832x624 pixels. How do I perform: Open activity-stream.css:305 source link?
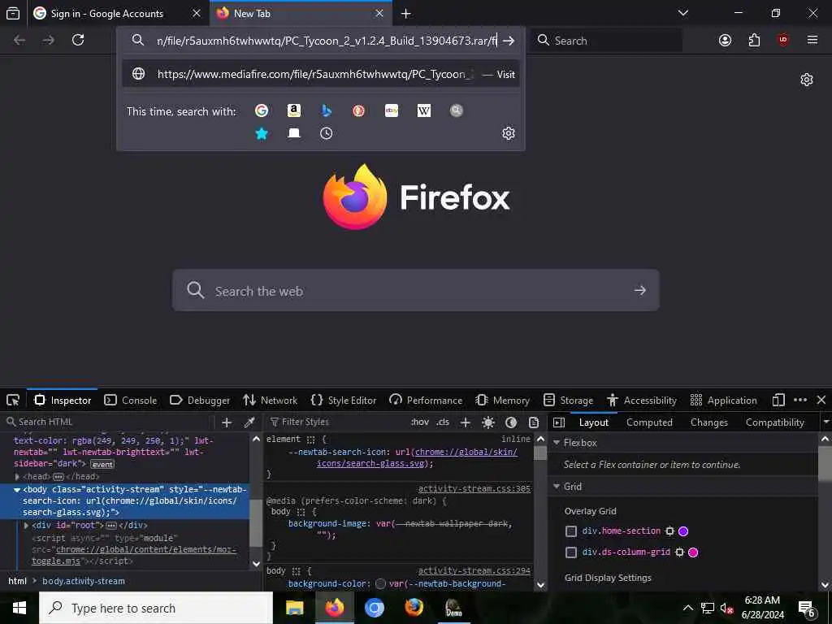pyautogui.click(x=474, y=488)
